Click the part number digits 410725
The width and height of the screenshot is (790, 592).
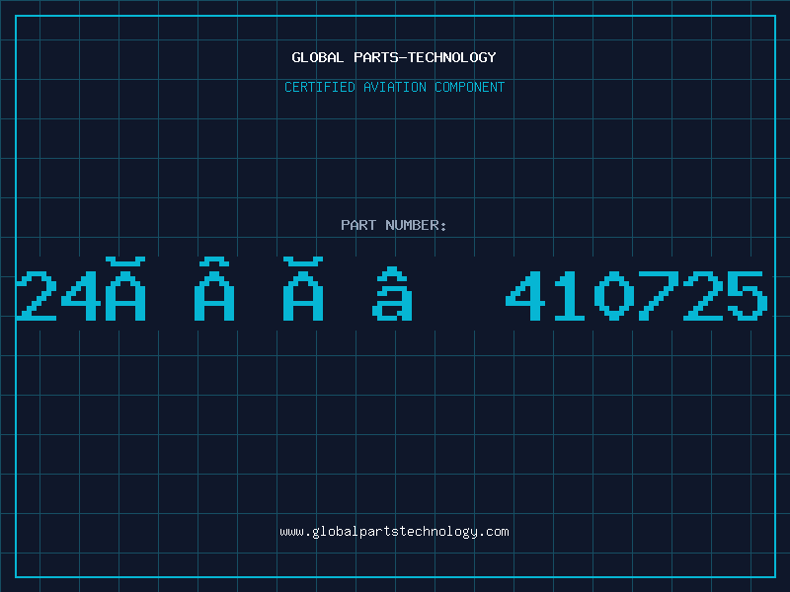coord(636,295)
